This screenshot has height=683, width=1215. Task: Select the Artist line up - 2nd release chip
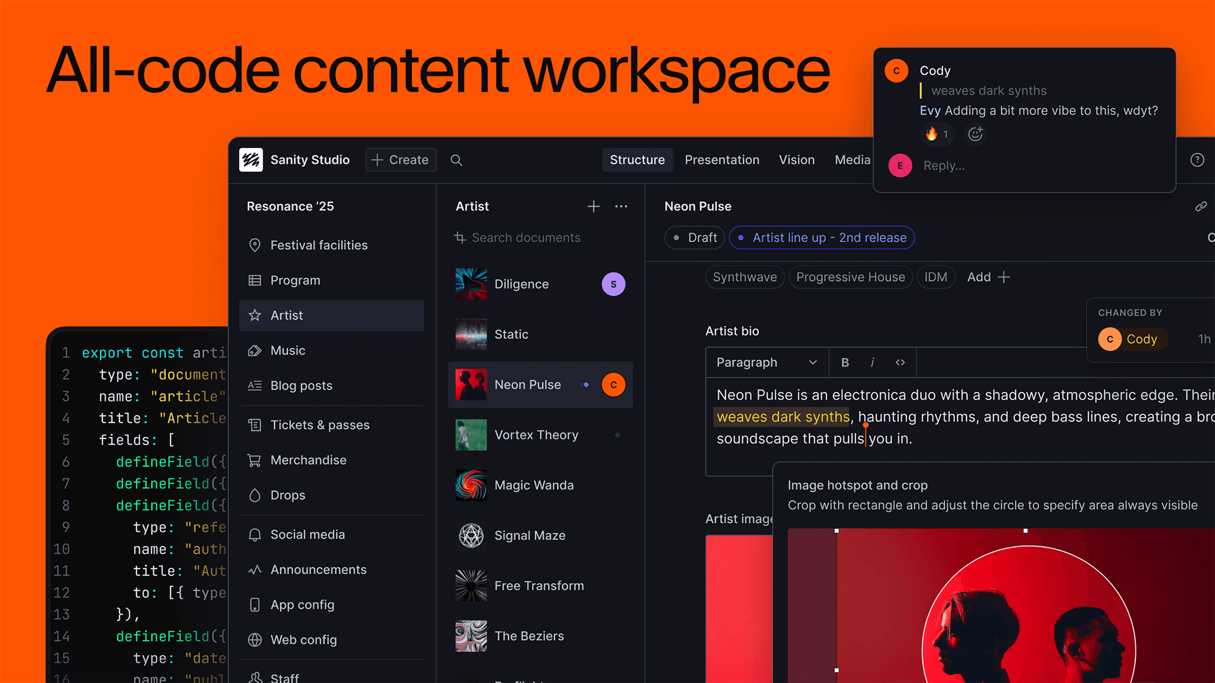coord(821,238)
